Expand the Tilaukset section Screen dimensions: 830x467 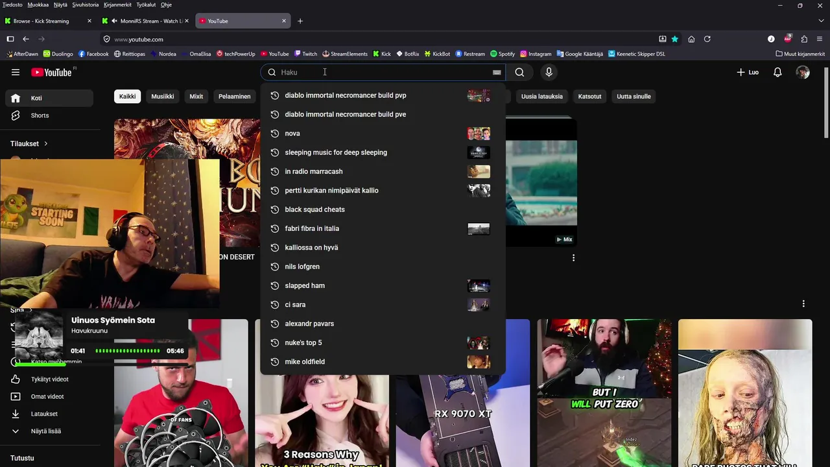pos(29,143)
